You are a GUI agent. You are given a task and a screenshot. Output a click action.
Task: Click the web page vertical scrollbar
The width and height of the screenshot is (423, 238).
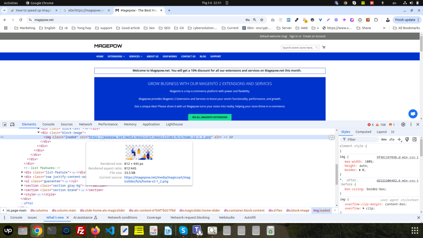(x=421, y=43)
